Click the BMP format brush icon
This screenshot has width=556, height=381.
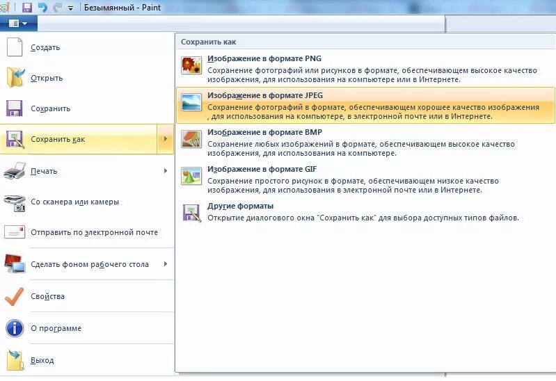click(191, 139)
